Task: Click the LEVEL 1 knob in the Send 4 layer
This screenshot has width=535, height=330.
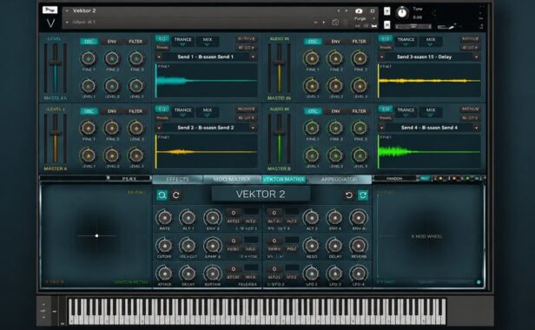Action: 312,155
